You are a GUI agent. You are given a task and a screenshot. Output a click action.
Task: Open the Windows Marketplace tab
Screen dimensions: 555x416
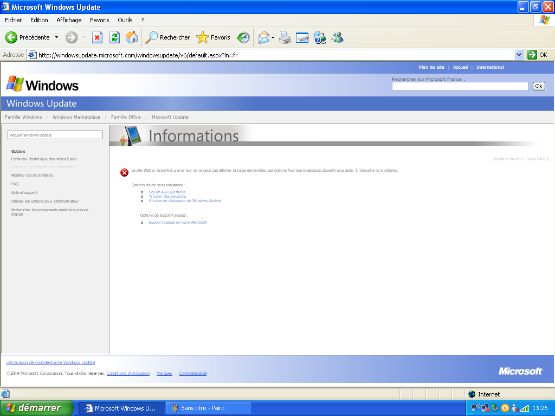click(76, 117)
